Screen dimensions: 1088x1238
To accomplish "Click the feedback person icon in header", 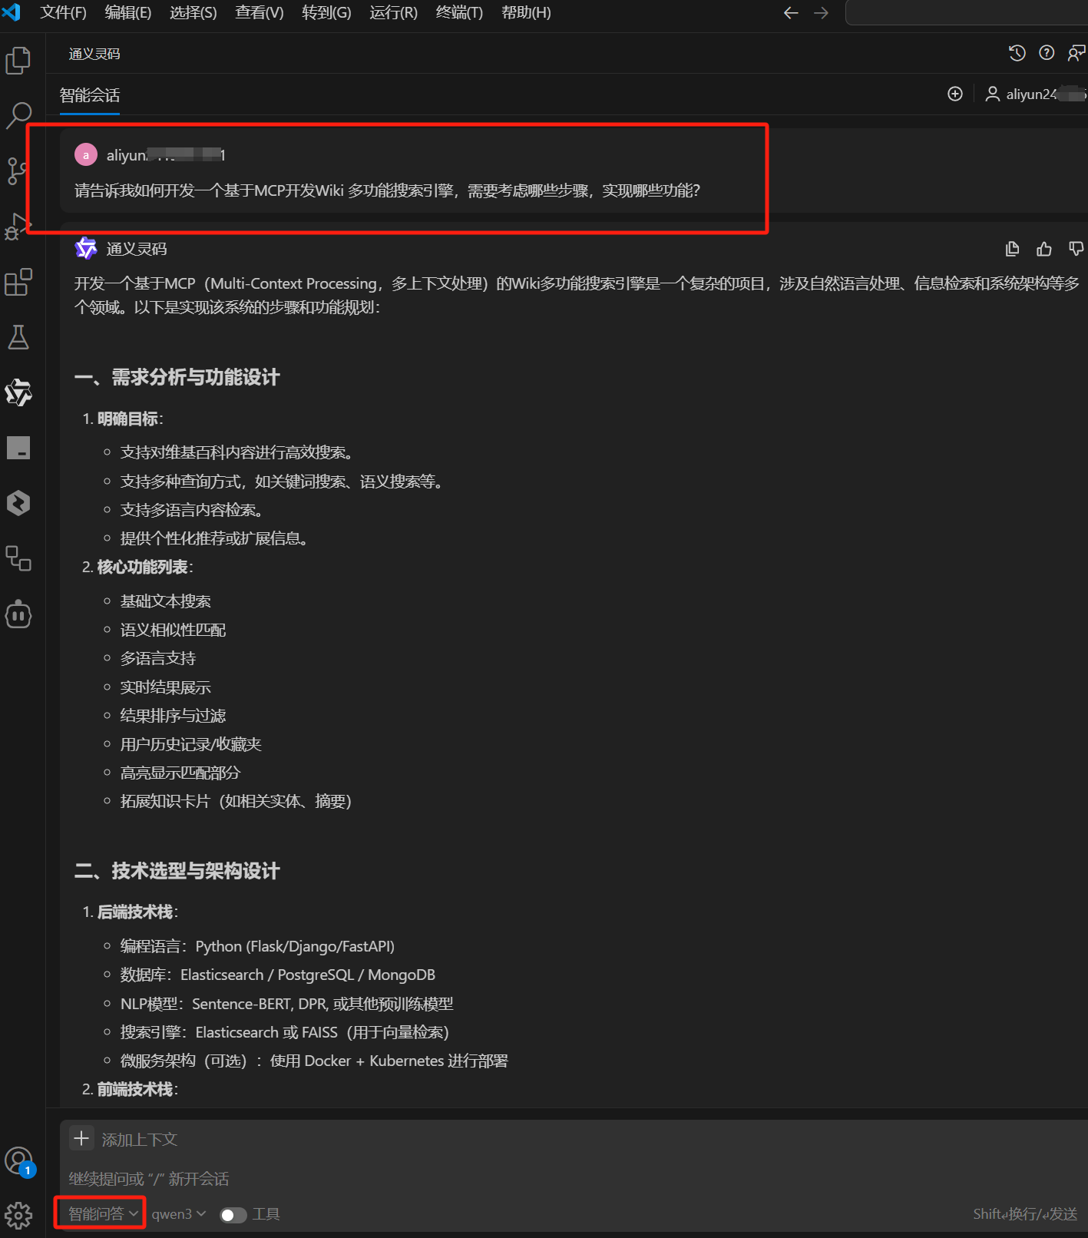I will [x=1076, y=53].
